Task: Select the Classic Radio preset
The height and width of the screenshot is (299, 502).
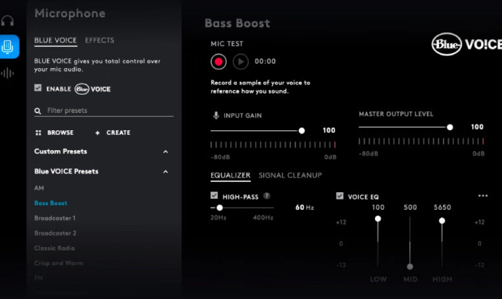Action: coord(55,248)
